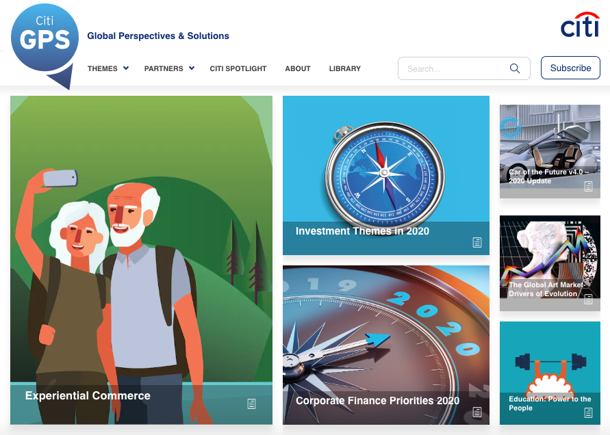Click document icon on Corporate Finance Priorities 2020
The image size is (610, 435).
point(477,412)
